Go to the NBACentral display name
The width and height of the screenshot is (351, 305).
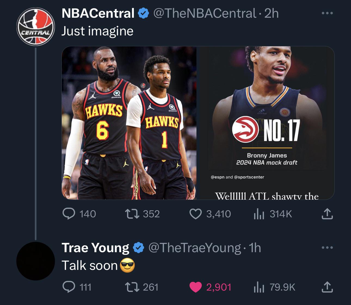[x=98, y=13]
